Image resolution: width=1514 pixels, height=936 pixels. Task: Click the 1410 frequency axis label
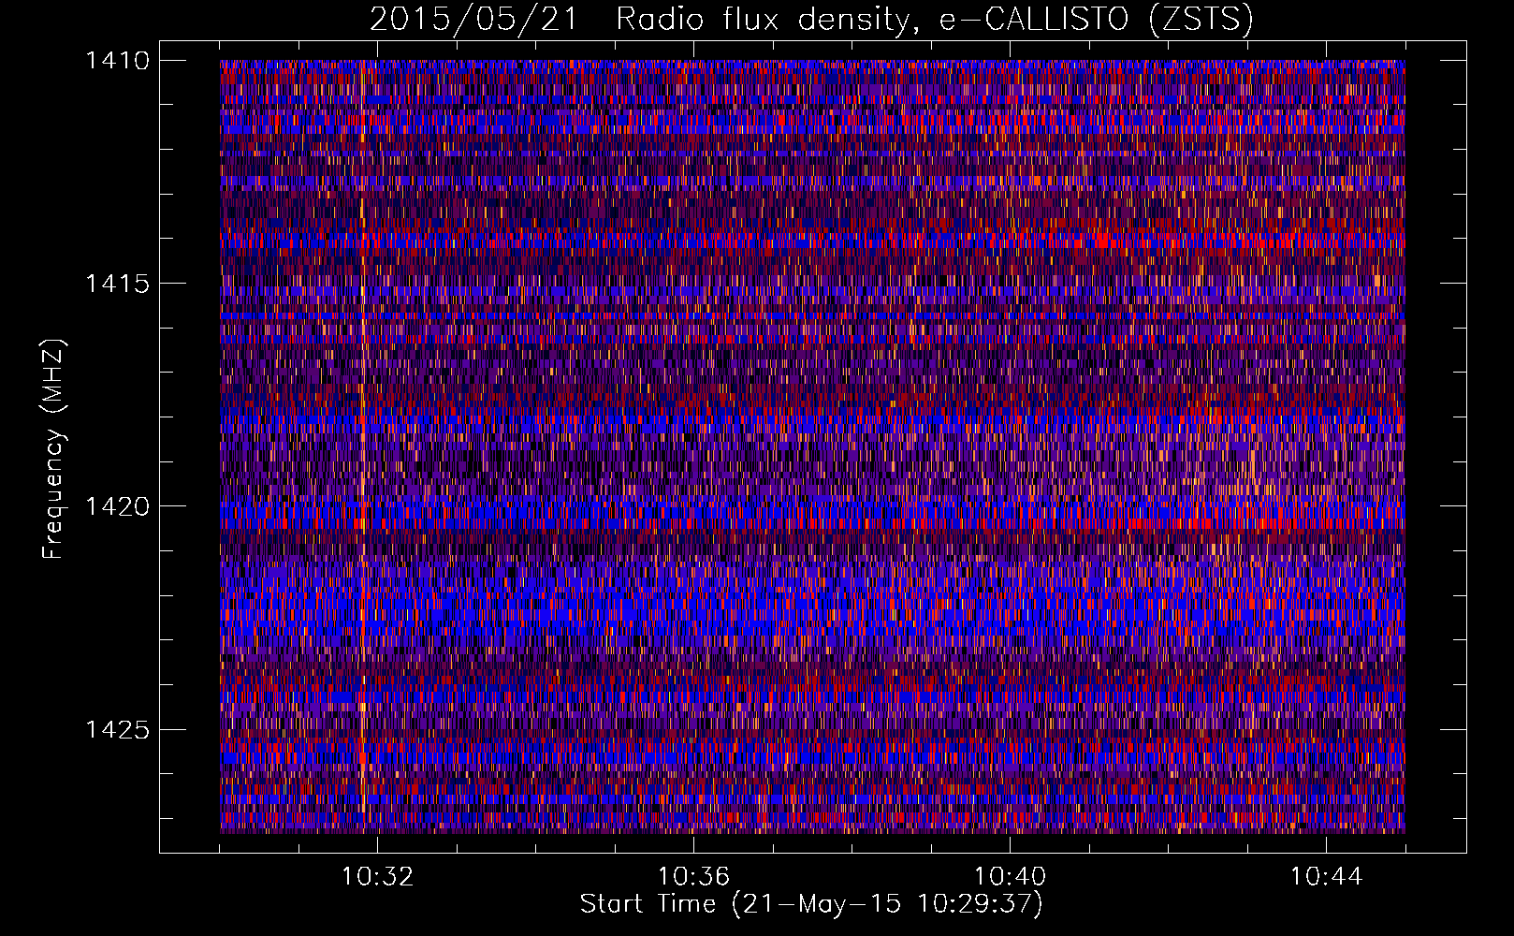[117, 61]
